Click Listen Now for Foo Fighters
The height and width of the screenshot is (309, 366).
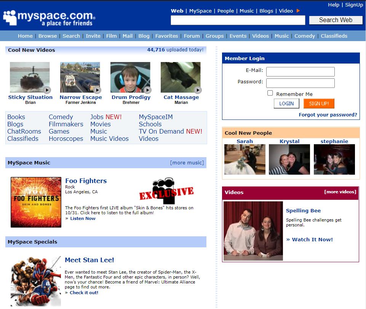click(83, 218)
